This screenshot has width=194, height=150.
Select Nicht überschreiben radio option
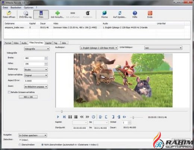pos(42,145)
